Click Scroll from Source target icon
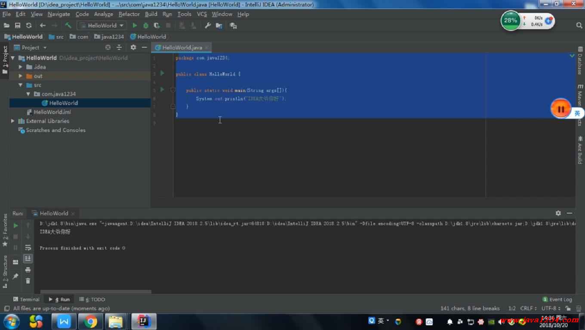 click(x=108, y=47)
